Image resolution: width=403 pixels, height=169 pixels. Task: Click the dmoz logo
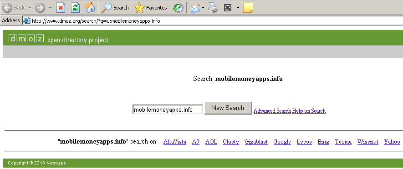26,39
